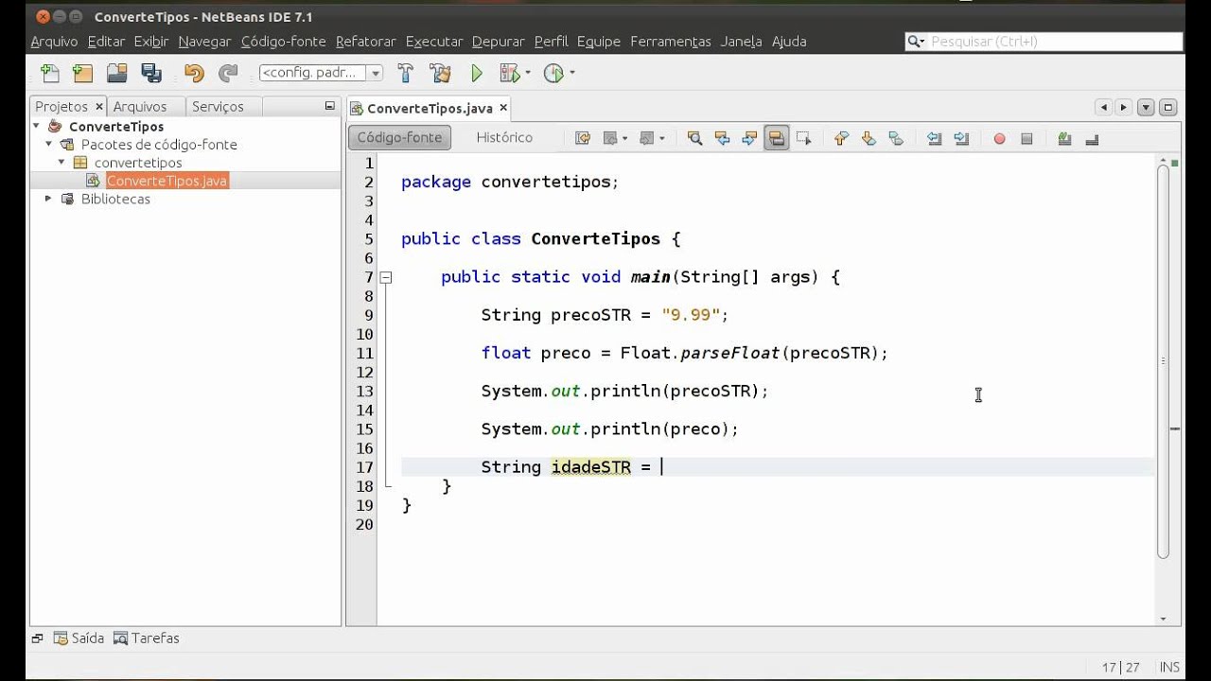Expand the Bibliotecas tree node
Image resolution: width=1211 pixels, height=681 pixels.
click(48, 199)
